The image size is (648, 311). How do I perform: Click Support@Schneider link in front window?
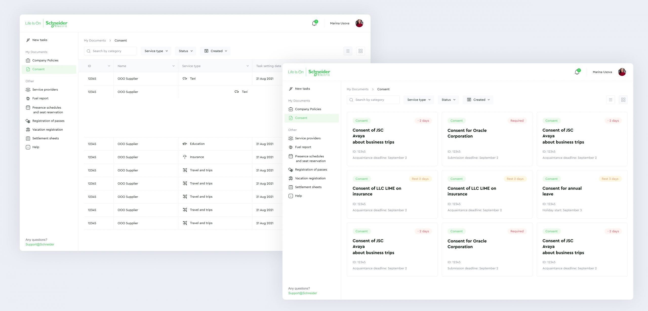pyautogui.click(x=302, y=293)
